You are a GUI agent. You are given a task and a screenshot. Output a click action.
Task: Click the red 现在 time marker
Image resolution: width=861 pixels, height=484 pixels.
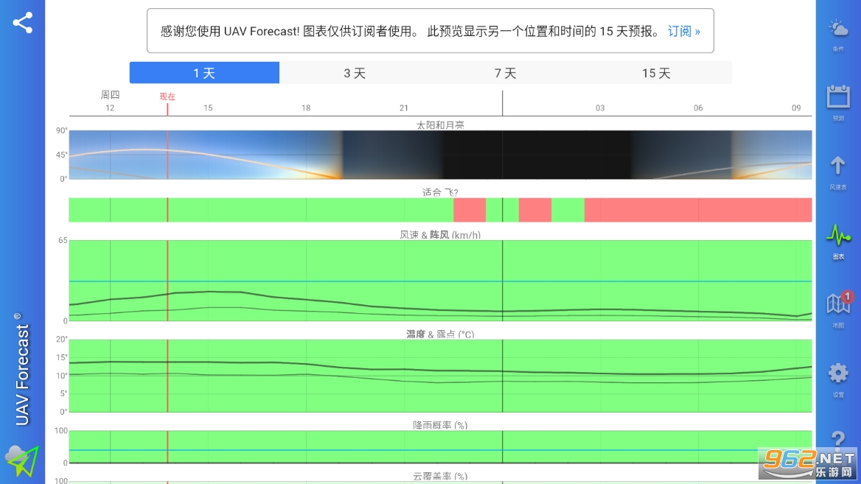coord(167,97)
